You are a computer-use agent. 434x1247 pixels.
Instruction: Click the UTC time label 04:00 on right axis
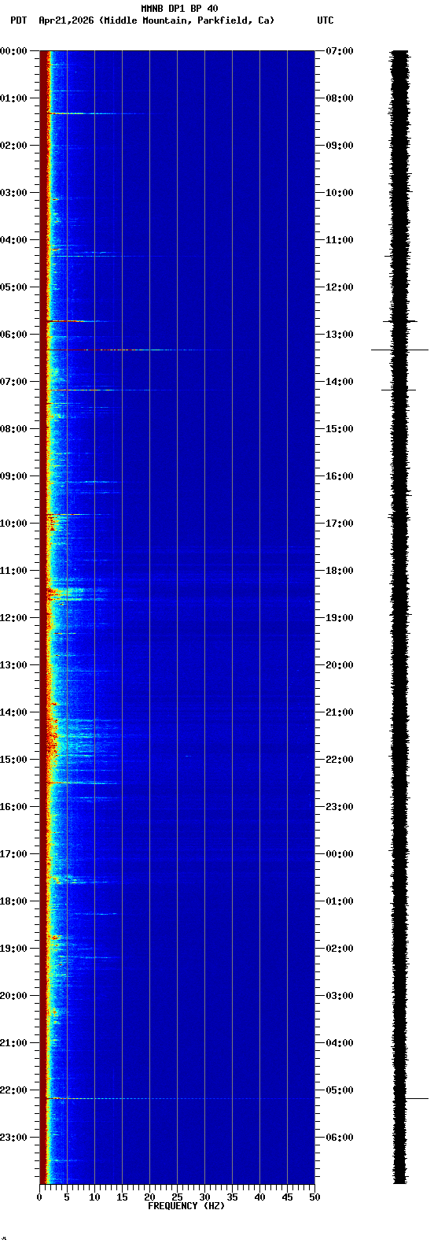click(340, 1043)
